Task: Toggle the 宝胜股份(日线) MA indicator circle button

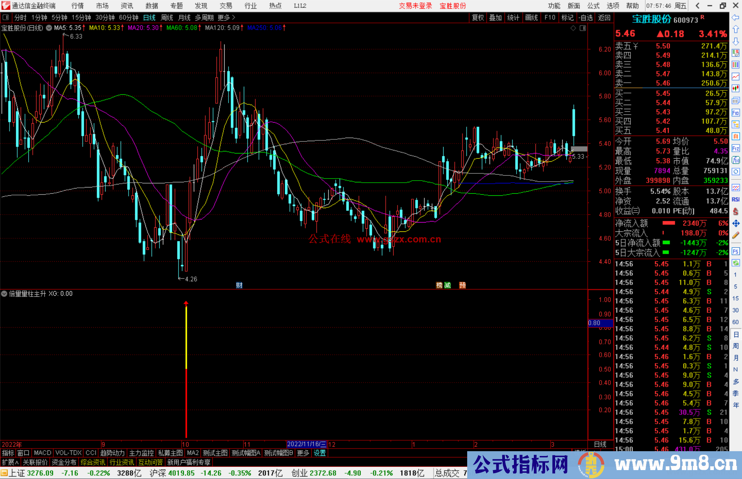Action: (x=49, y=28)
